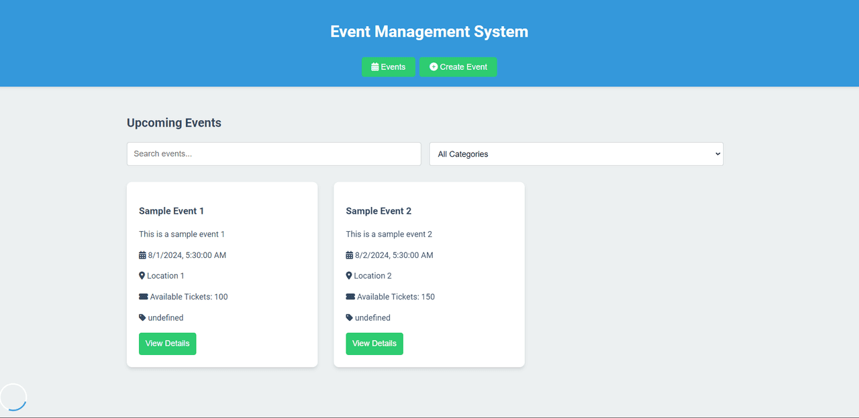Click calendar icon beside 8/1/2024 date

coord(142,255)
